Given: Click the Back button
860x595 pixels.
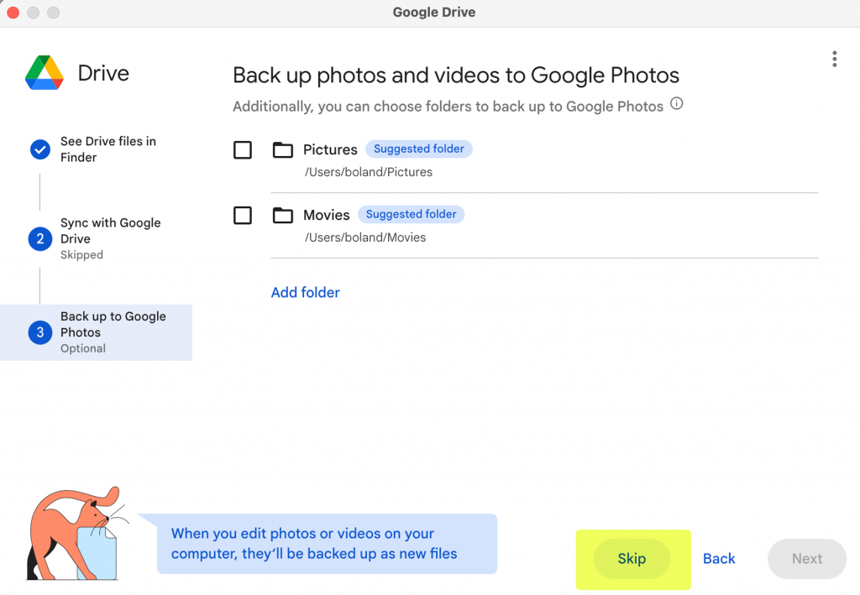Looking at the screenshot, I should 719,559.
